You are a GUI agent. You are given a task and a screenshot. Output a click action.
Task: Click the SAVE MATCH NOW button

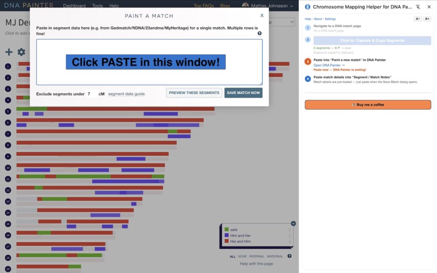click(x=243, y=93)
